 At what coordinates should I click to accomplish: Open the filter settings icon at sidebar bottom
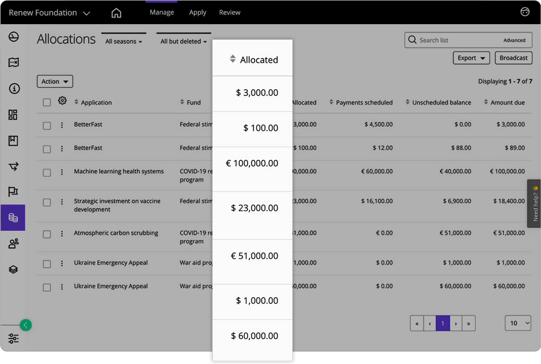pos(14,338)
